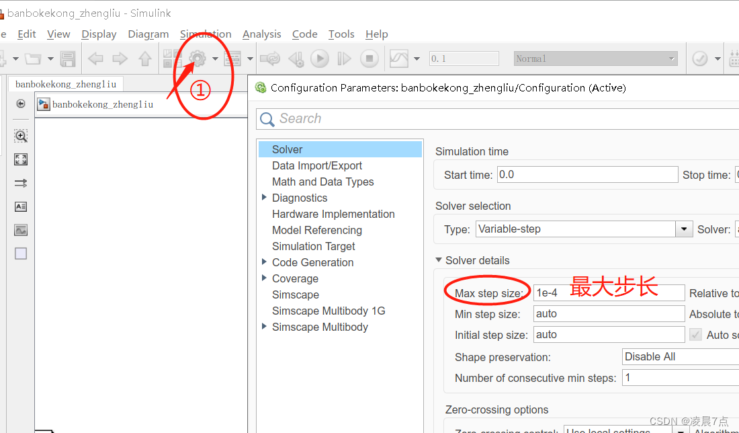Select the Area rectangle tool in palette
Screen dimensions: 739x433
pos(21,253)
